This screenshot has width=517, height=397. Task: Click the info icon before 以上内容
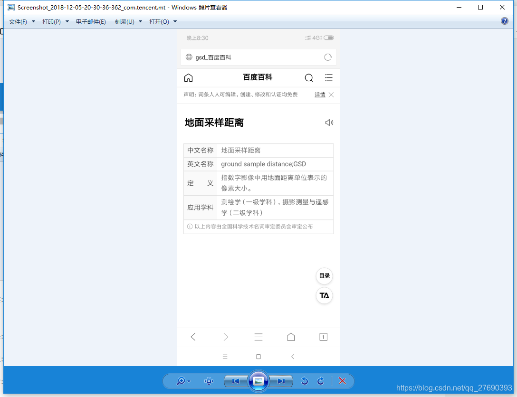tap(190, 227)
